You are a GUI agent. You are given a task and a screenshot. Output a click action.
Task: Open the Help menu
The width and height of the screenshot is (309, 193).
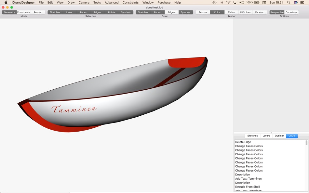pyautogui.click(x=178, y=2)
